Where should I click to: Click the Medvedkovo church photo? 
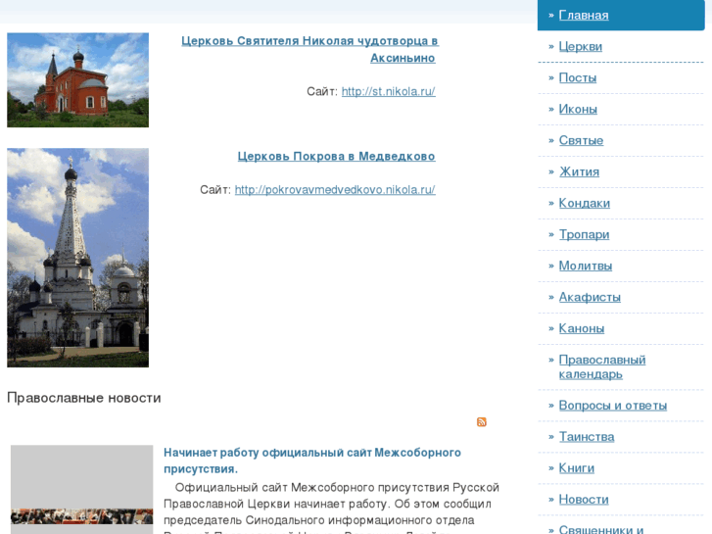tap(77, 258)
